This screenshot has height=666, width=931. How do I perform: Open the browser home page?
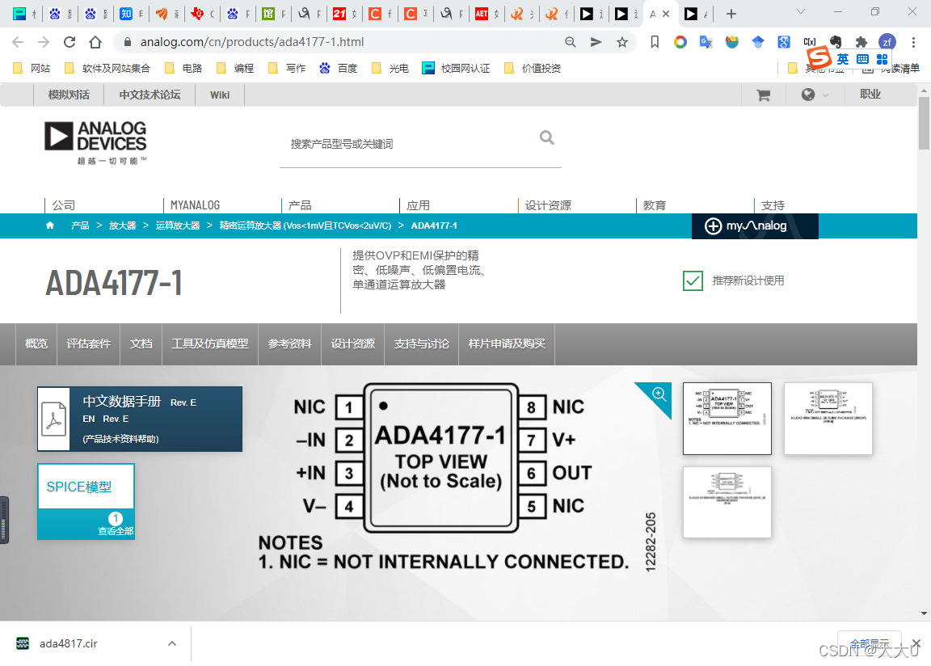coord(95,42)
